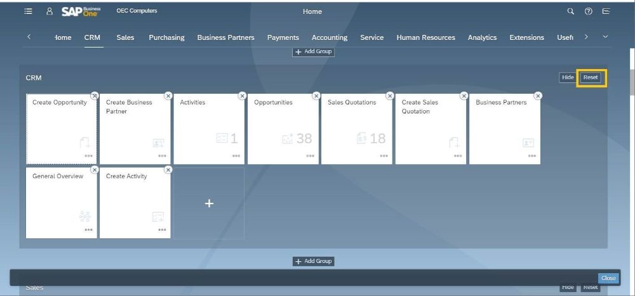Open more options on Opportunities tile
635x296 pixels.
tap(311, 156)
